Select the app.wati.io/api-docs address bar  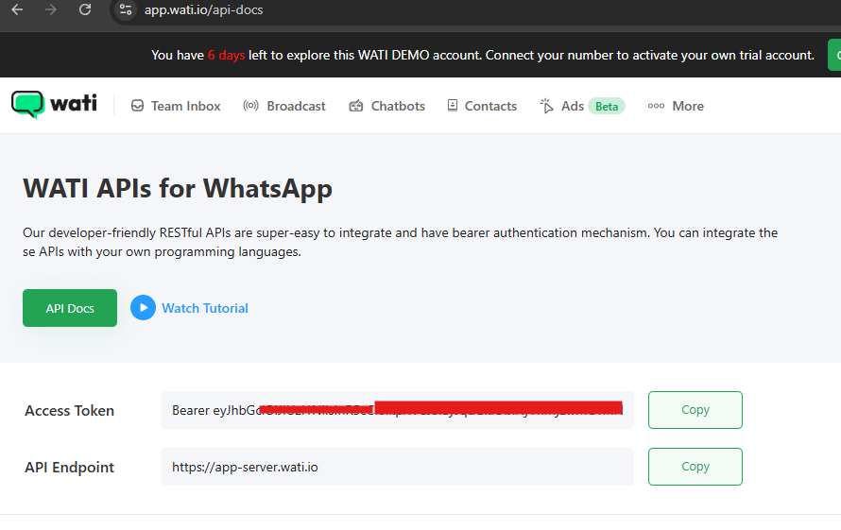click(204, 10)
